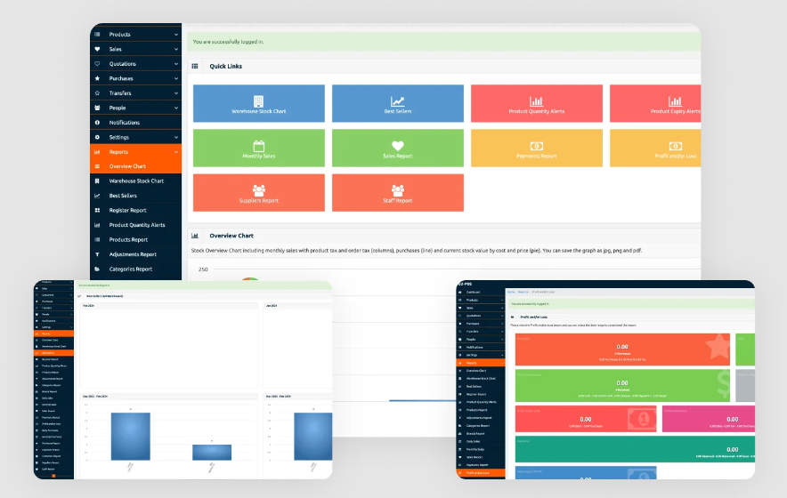
Task: Open Best Sellers in main sidebar
Action: coord(135,196)
